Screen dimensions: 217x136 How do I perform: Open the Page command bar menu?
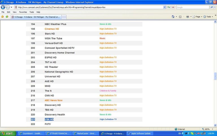(x=197, y=17)
